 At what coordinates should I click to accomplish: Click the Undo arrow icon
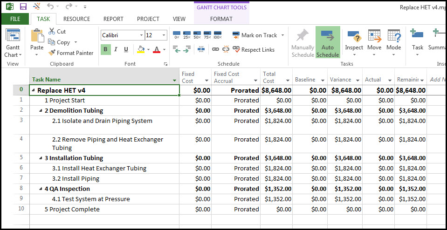[50, 6]
